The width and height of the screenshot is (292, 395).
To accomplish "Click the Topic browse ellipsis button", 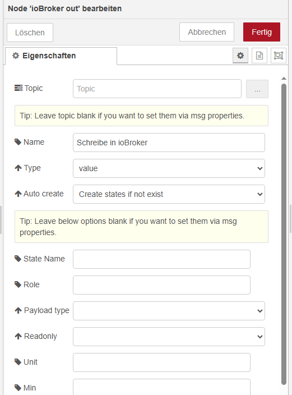I will [x=257, y=89].
